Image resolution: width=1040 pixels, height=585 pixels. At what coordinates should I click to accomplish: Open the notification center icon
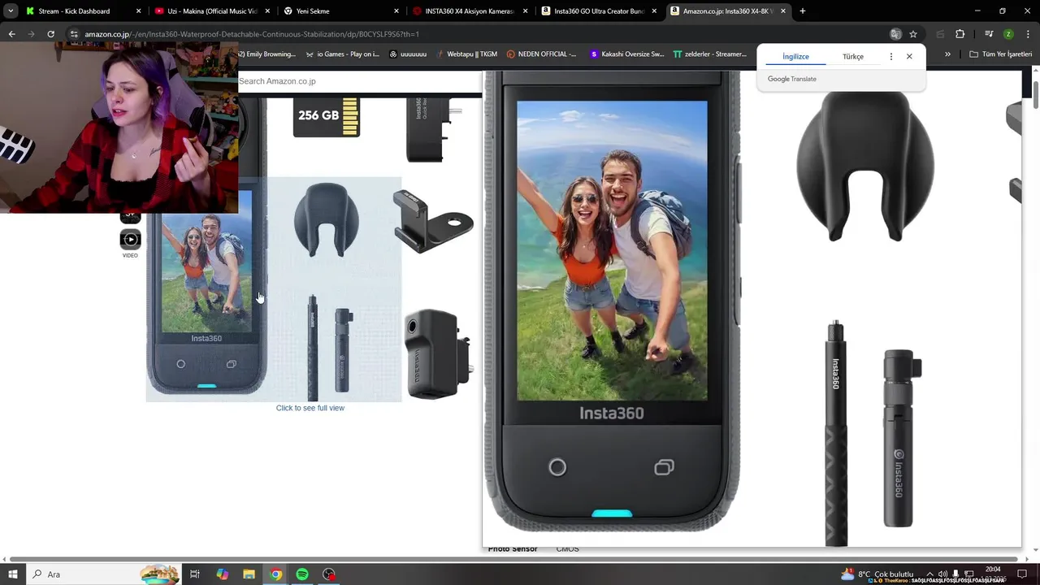coord(1022,574)
